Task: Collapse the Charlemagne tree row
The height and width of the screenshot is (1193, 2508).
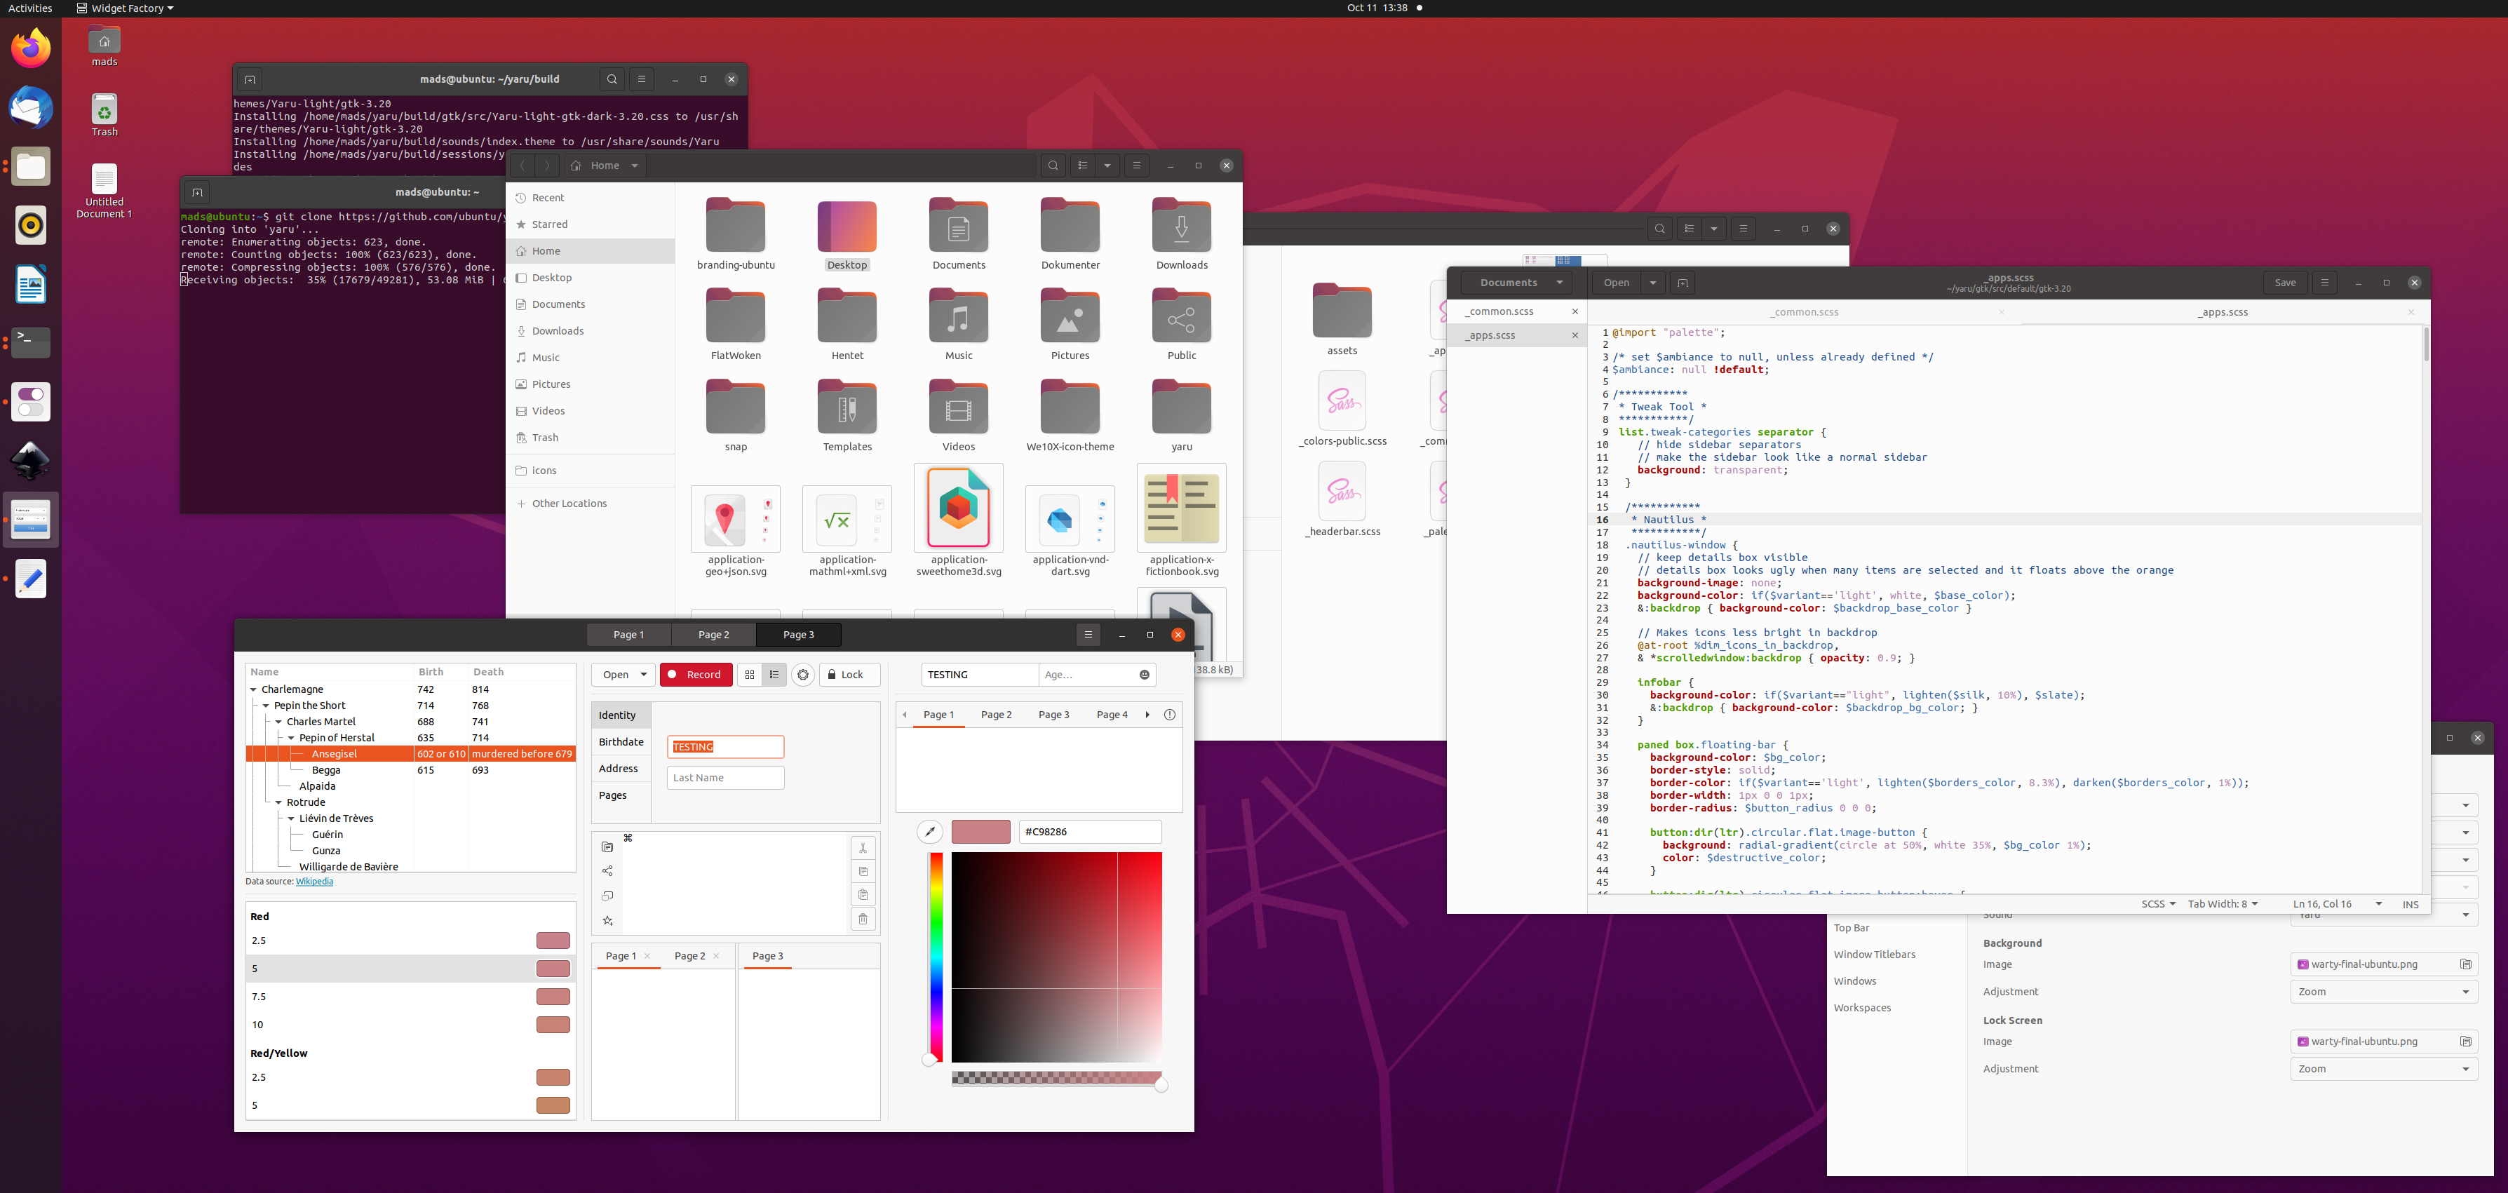Action: coord(254,689)
